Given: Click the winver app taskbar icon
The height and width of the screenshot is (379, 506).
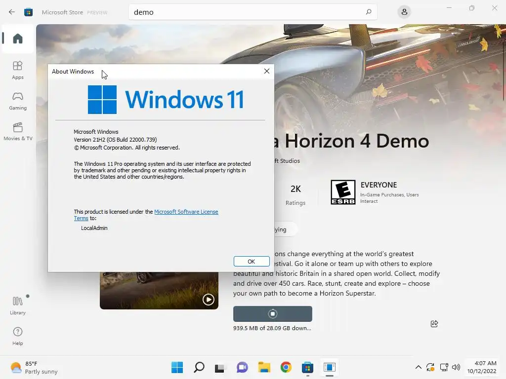Looking at the screenshot, I should pyautogui.click(x=330, y=367).
